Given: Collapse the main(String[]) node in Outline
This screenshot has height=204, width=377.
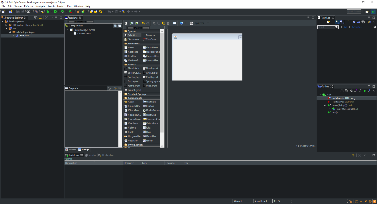Looking at the screenshot, I should pos(325,105).
